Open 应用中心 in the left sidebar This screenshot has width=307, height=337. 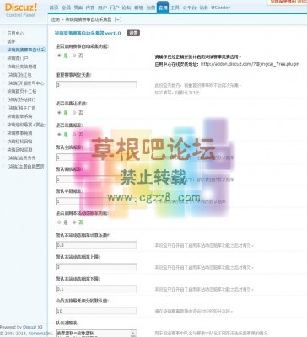(x=15, y=33)
